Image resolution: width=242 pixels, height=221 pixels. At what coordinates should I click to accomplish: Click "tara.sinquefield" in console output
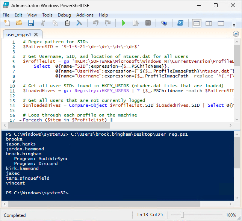(28, 178)
